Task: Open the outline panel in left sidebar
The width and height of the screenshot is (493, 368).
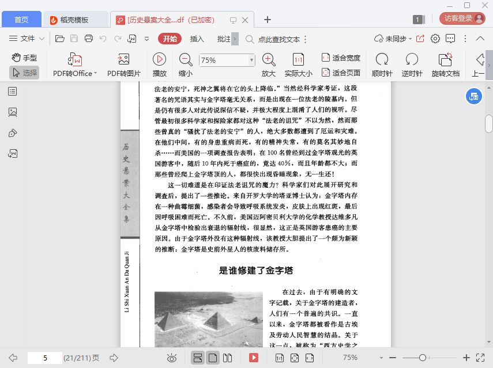Action: pos(13,92)
